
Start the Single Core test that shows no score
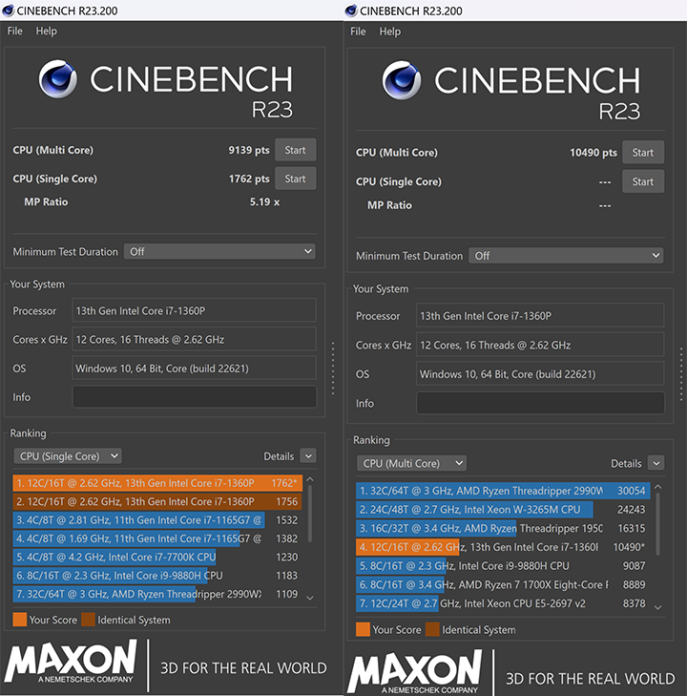click(642, 181)
